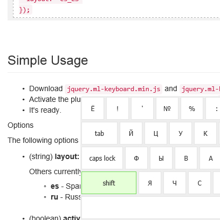Tap the Й key
This screenshot has height=220, width=220.
(131, 133)
